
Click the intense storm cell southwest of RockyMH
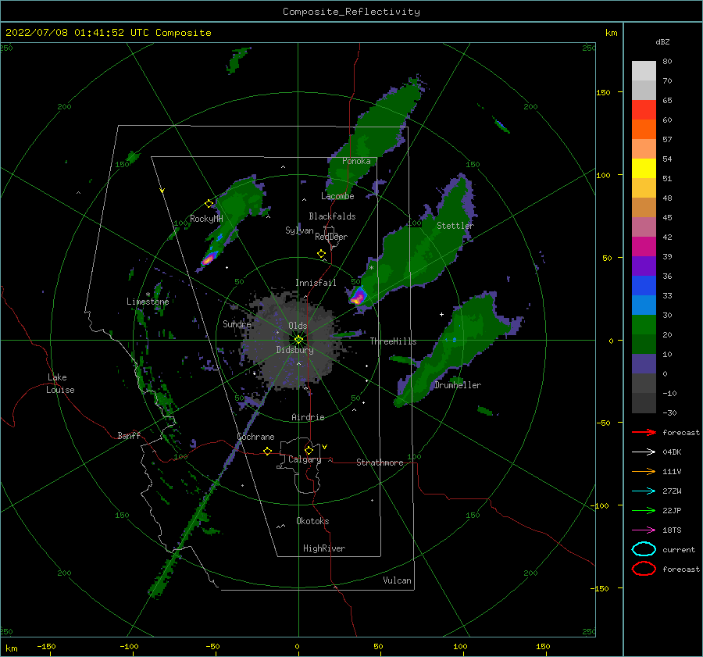(x=209, y=259)
